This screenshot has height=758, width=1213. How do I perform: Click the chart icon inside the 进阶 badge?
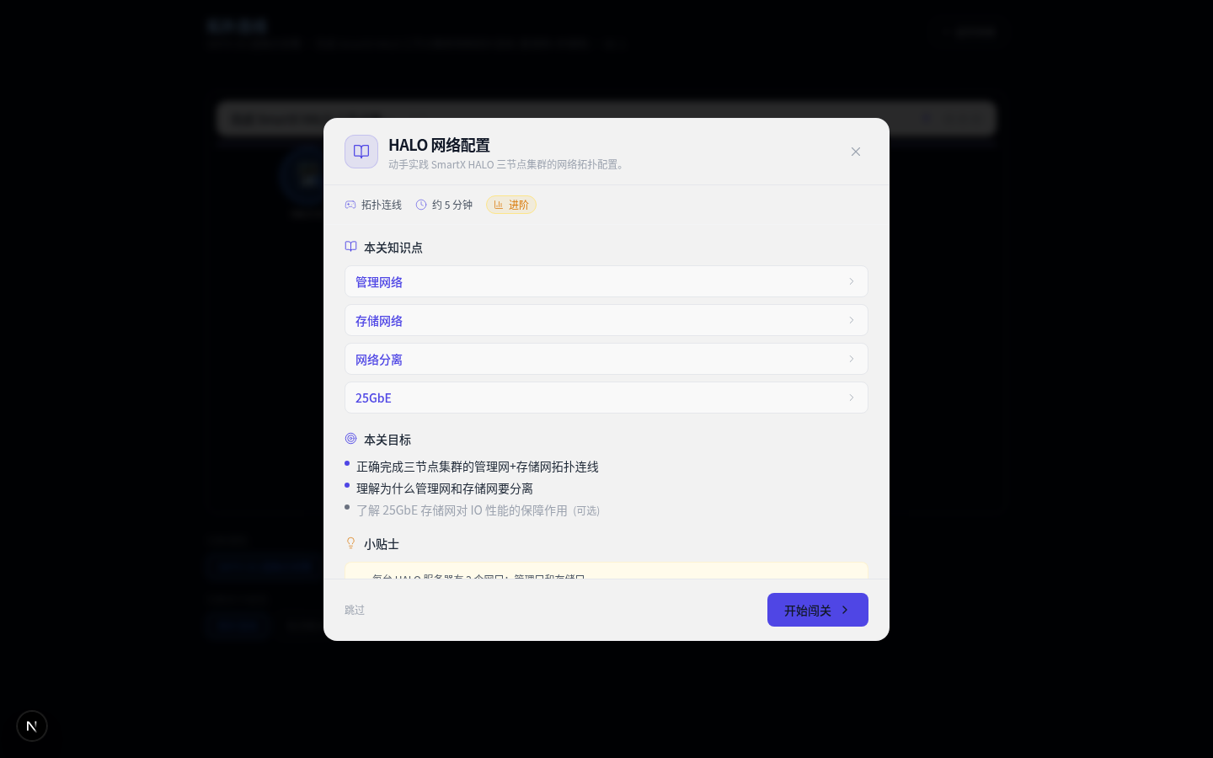498,205
